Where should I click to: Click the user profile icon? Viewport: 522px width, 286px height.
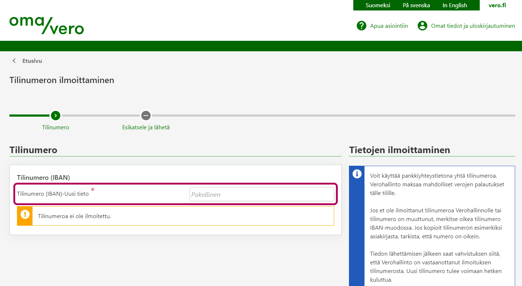(422, 26)
